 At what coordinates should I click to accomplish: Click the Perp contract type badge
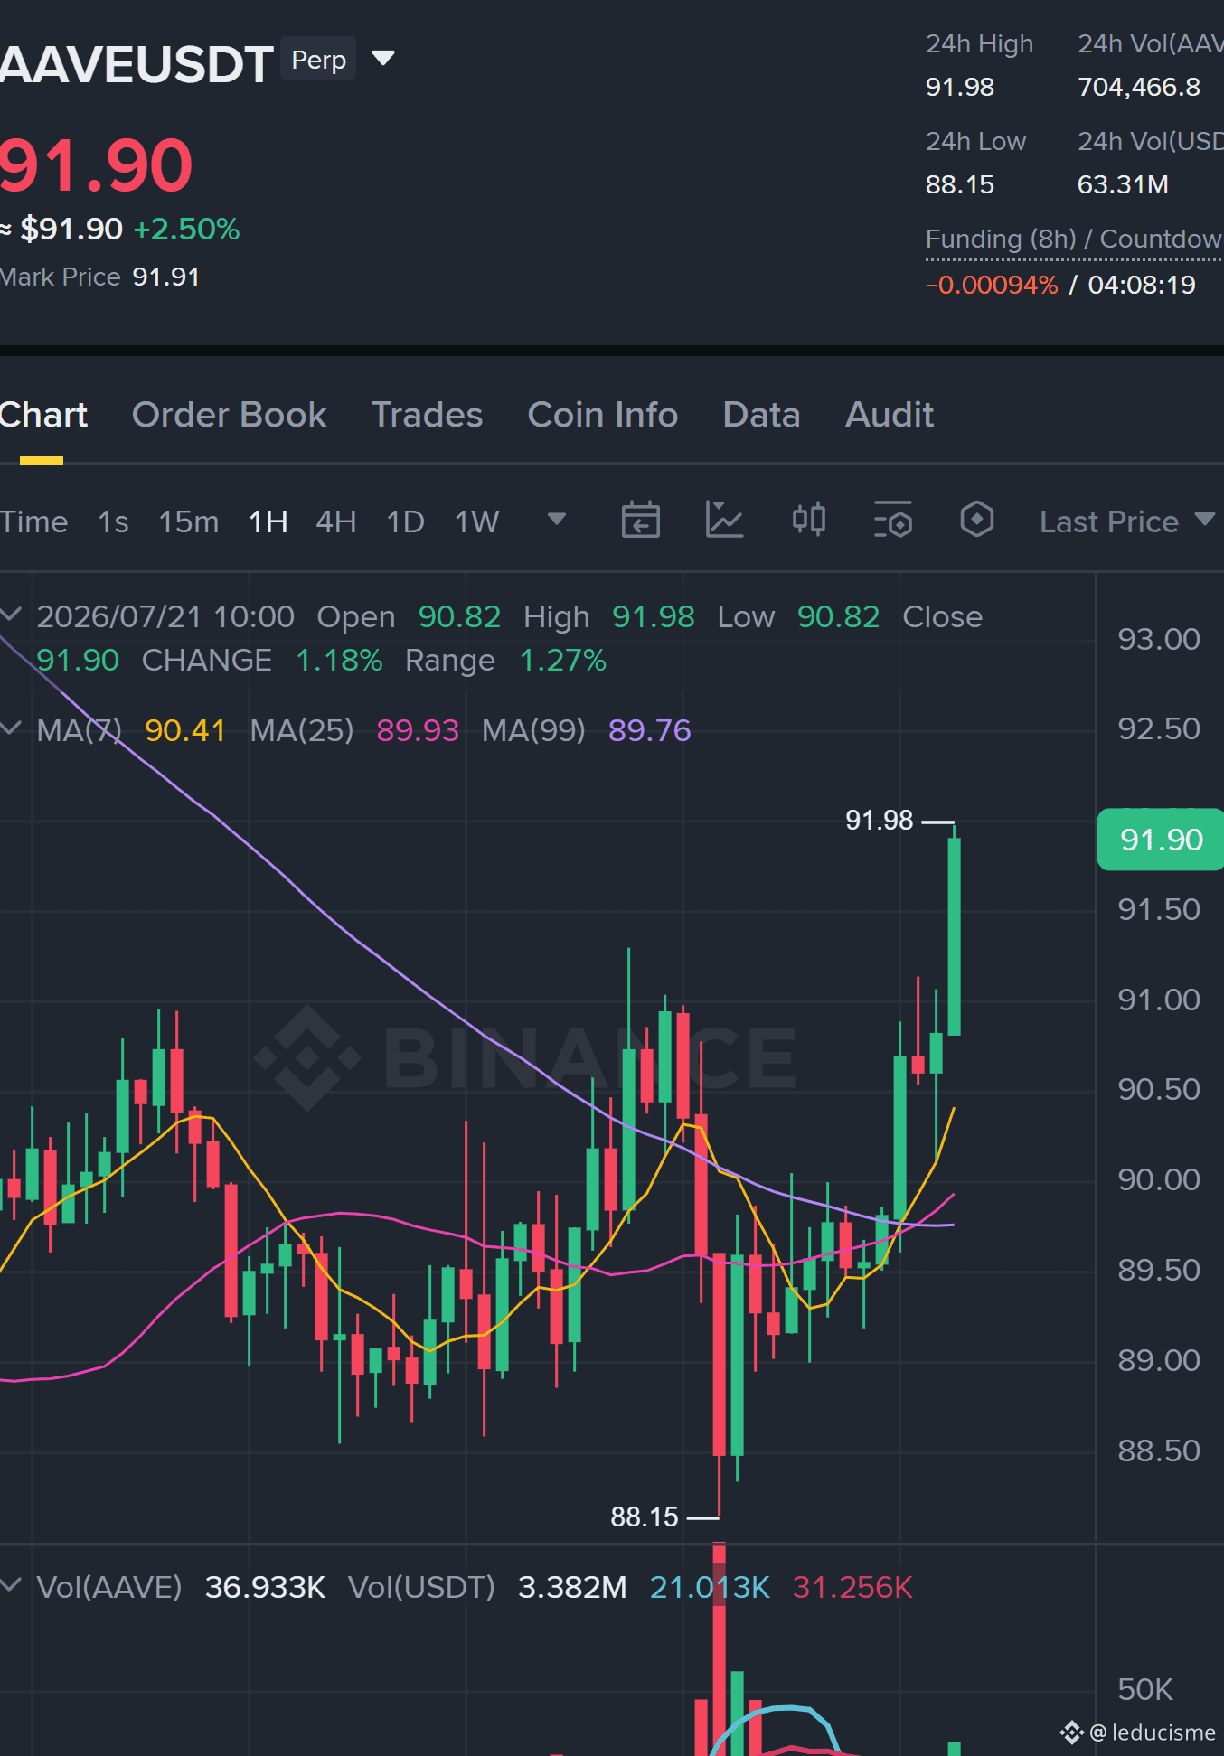tap(318, 60)
